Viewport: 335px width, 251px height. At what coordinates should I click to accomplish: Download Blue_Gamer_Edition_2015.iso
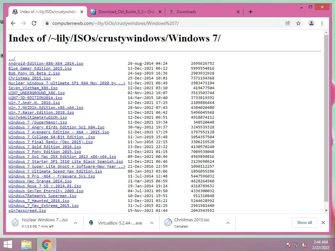(40, 68)
